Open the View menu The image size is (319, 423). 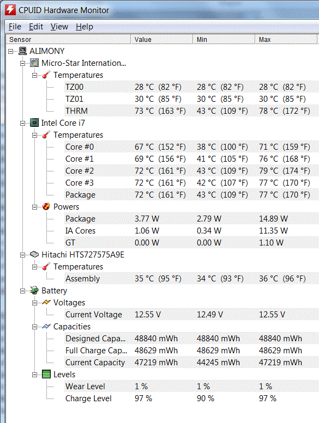click(x=59, y=27)
